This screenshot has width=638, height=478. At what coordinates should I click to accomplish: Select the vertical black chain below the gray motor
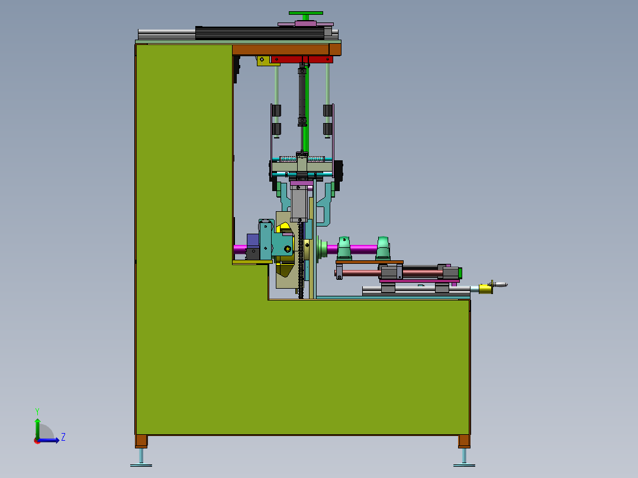point(301,260)
